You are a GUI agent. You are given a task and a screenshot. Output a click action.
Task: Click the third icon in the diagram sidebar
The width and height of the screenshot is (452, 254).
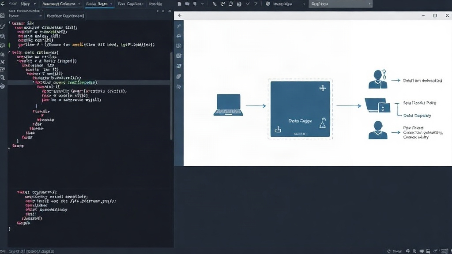coord(179,46)
